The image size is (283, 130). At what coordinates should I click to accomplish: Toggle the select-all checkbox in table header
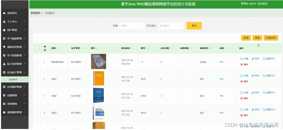click(x=37, y=48)
